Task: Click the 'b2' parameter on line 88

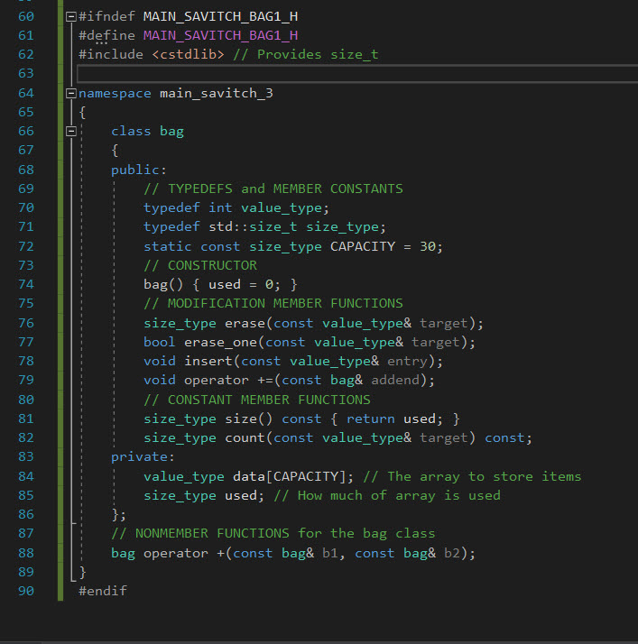Action: tap(452, 553)
